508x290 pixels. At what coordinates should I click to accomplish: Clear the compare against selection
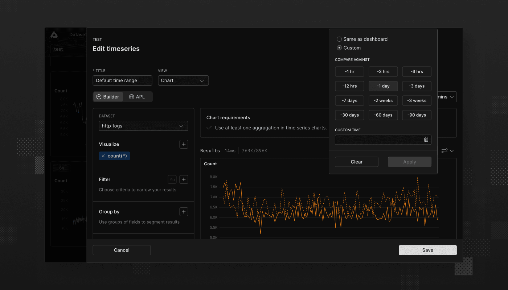pyautogui.click(x=356, y=162)
